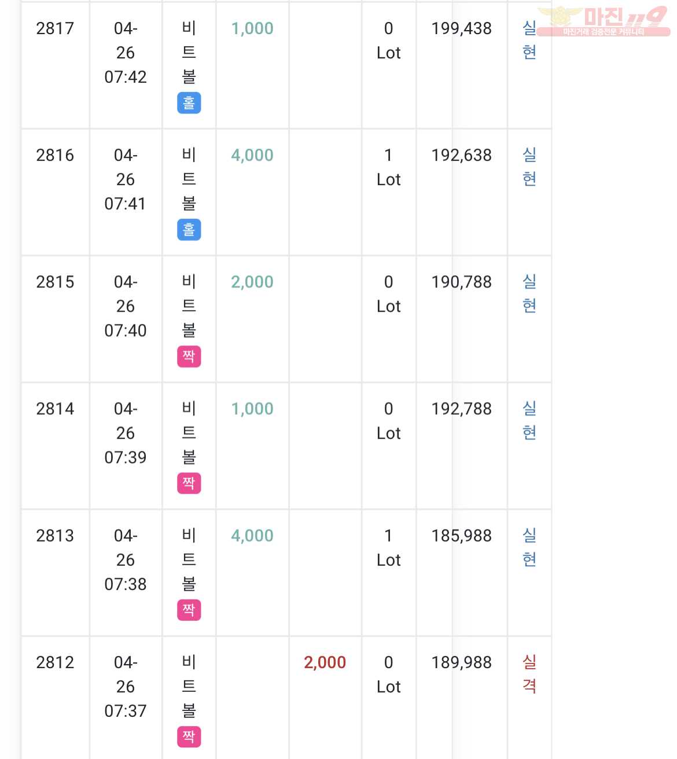Select the green 4,000 amount in row 2816
This screenshot has width=677, height=759.
pos(252,155)
